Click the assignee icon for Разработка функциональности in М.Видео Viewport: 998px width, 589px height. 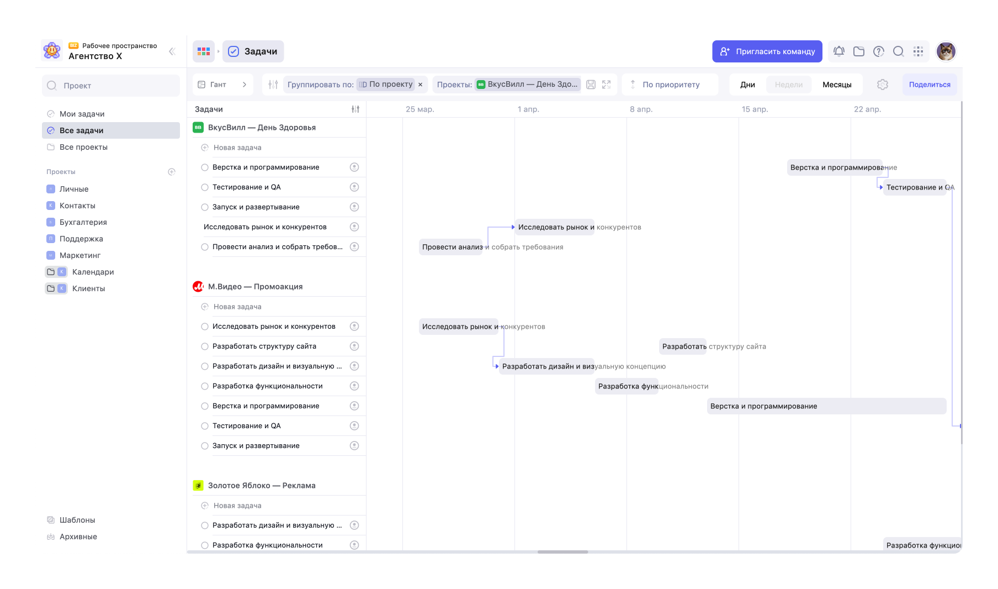pyautogui.click(x=354, y=386)
